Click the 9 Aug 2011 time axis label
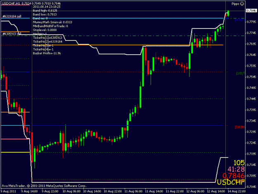Image resolution: width=258 pixels, height=194 pixels. coord(8,192)
